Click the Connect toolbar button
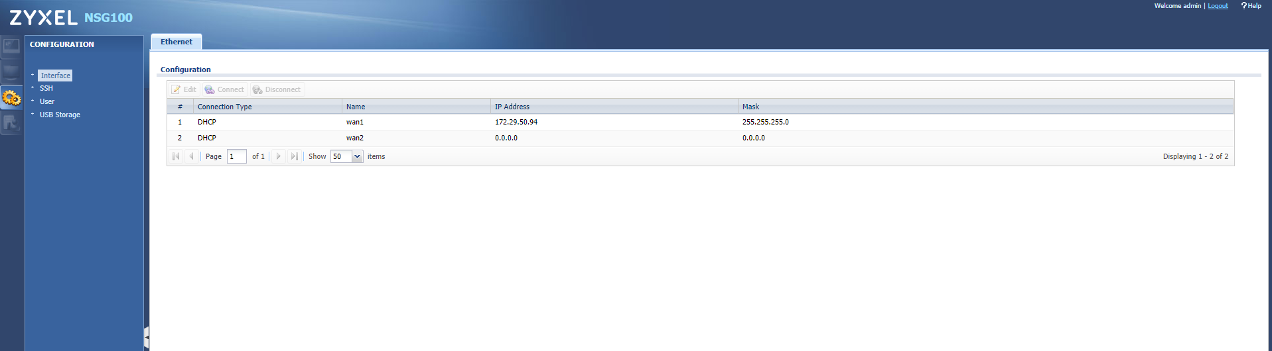Viewport: 1272px width, 351px height. (224, 89)
